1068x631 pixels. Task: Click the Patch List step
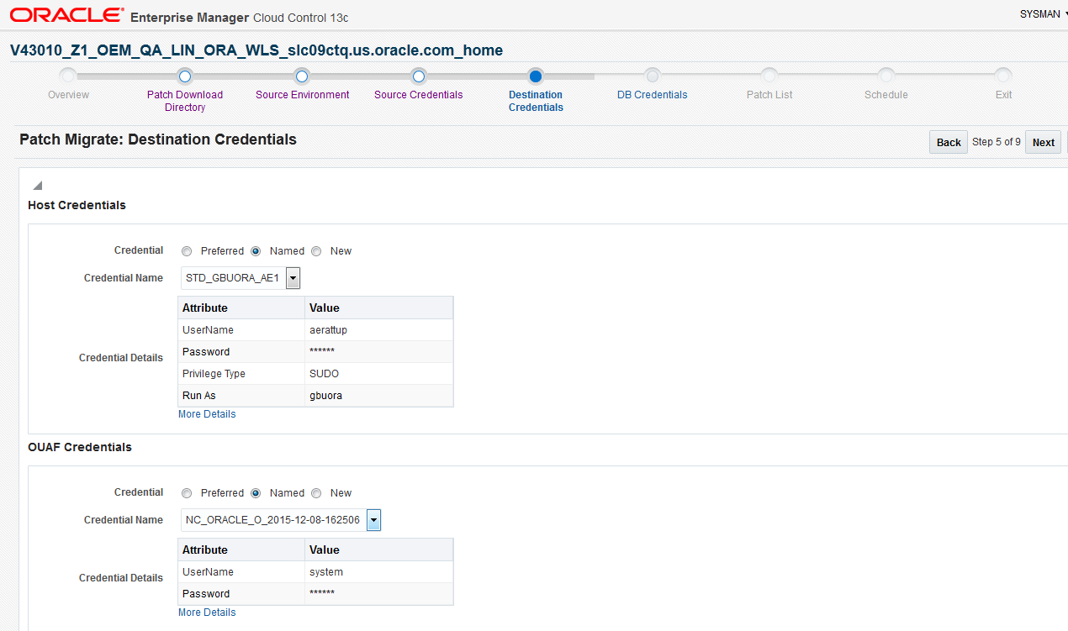769,95
